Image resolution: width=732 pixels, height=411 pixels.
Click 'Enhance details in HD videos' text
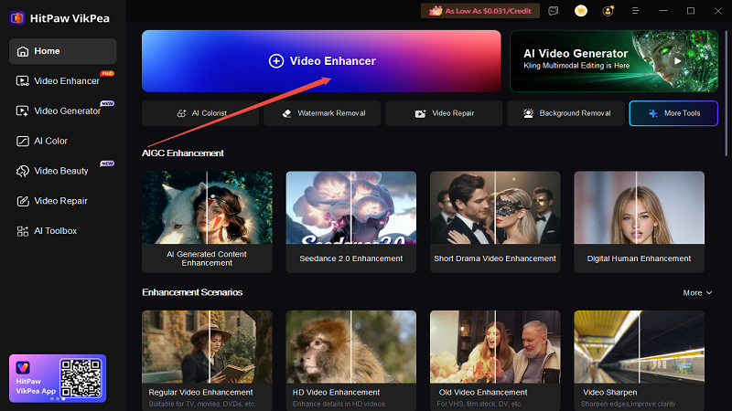pyautogui.click(x=339, y=404)
